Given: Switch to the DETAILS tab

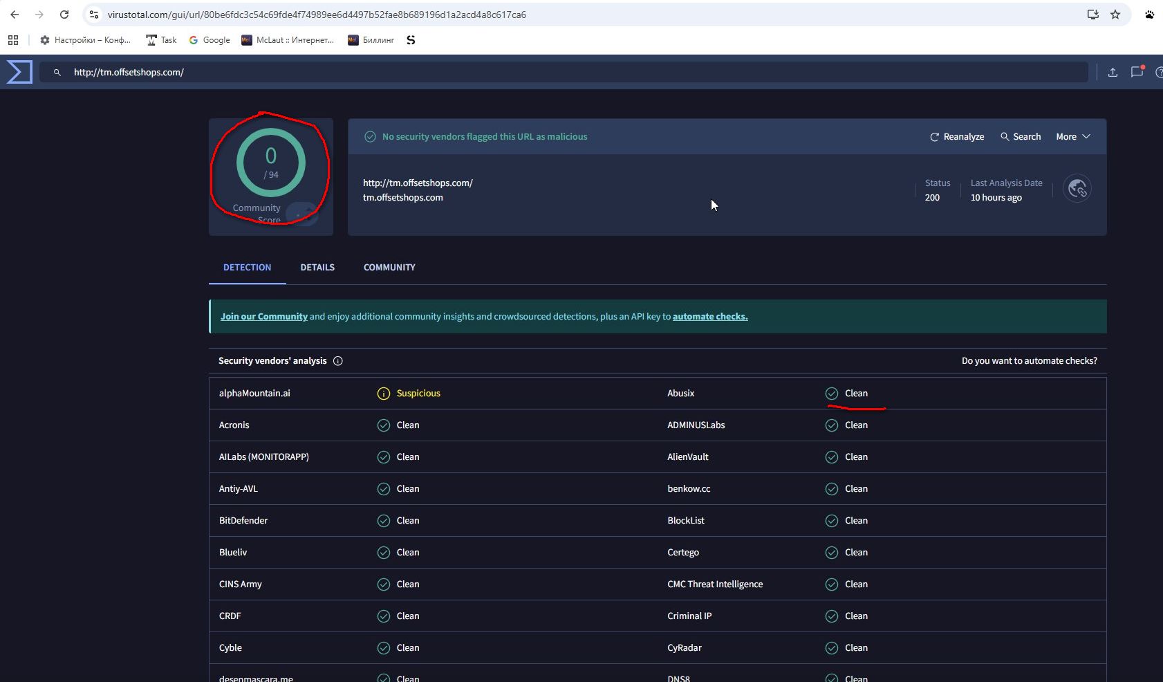Looking at the screenshot, I should click(317, 268).
